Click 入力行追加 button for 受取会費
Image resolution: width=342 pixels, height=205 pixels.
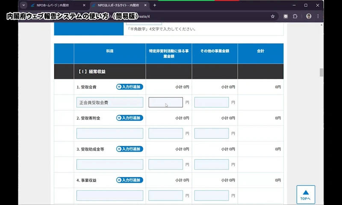[x=130, y=87]
